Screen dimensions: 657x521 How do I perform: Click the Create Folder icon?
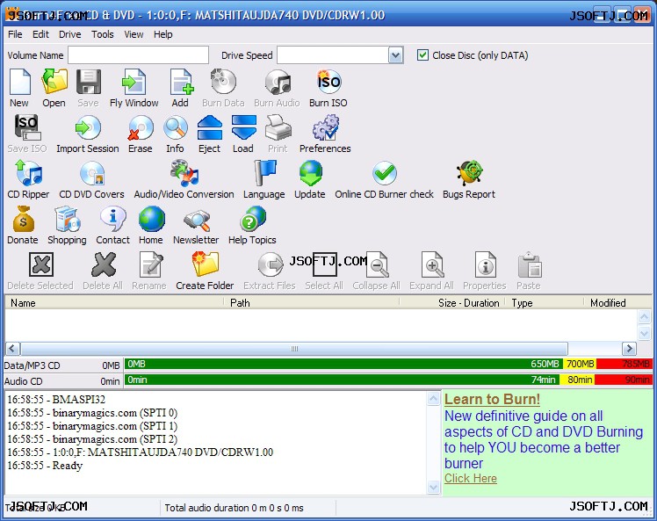click(206, 264)
